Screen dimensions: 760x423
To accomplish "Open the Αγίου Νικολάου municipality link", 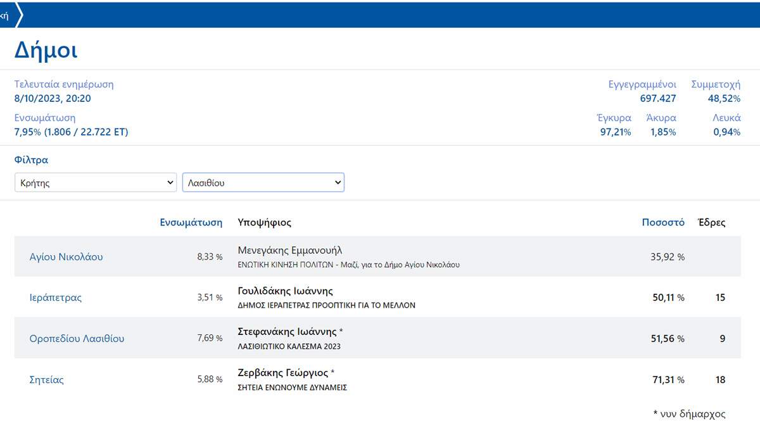I will [x=66, y=257].
